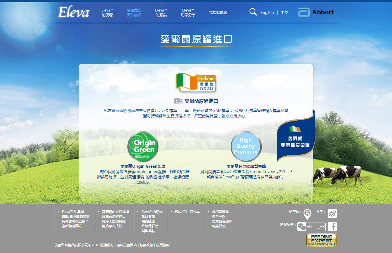The height and width of the screenshot is (253, 392).
Task: Click the 愛爾蘭Origin Green認證 caption
Action: point(143,166)
